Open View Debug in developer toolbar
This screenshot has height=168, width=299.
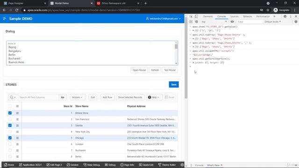(x=92, y=165)
